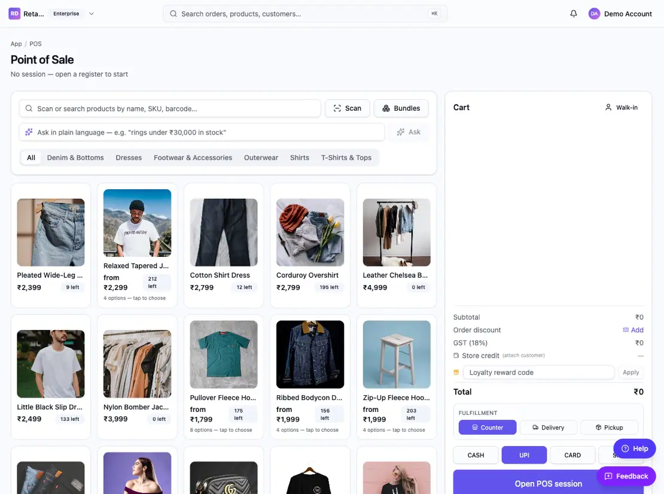This screenshot has width=664, height=494.
Task: Select Ribbed Bodycon D... thumbnail
Action: 310,354
